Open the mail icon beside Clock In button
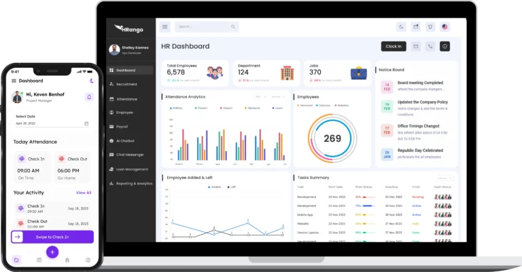This screenshot has height=272, width=522. coord(415,46)
